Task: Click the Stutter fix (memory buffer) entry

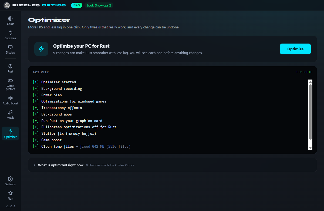Action: 69,133
